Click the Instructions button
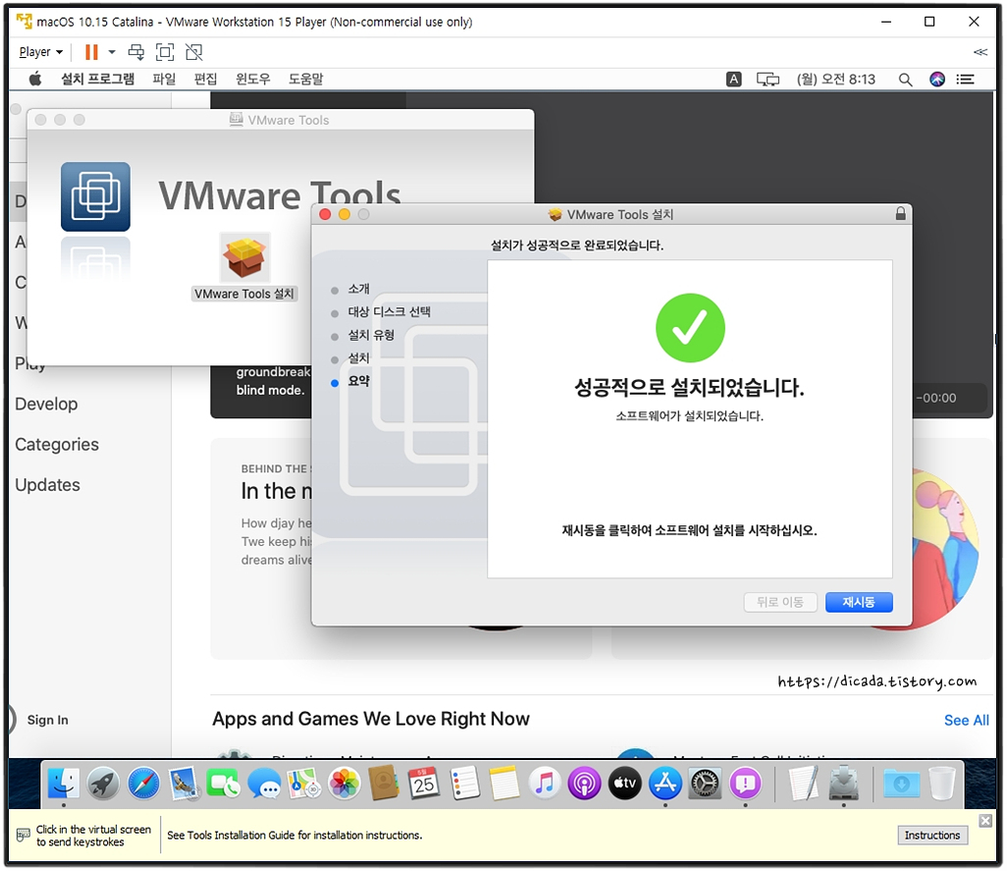1007x871 pixels. click(x=931, y=835)
